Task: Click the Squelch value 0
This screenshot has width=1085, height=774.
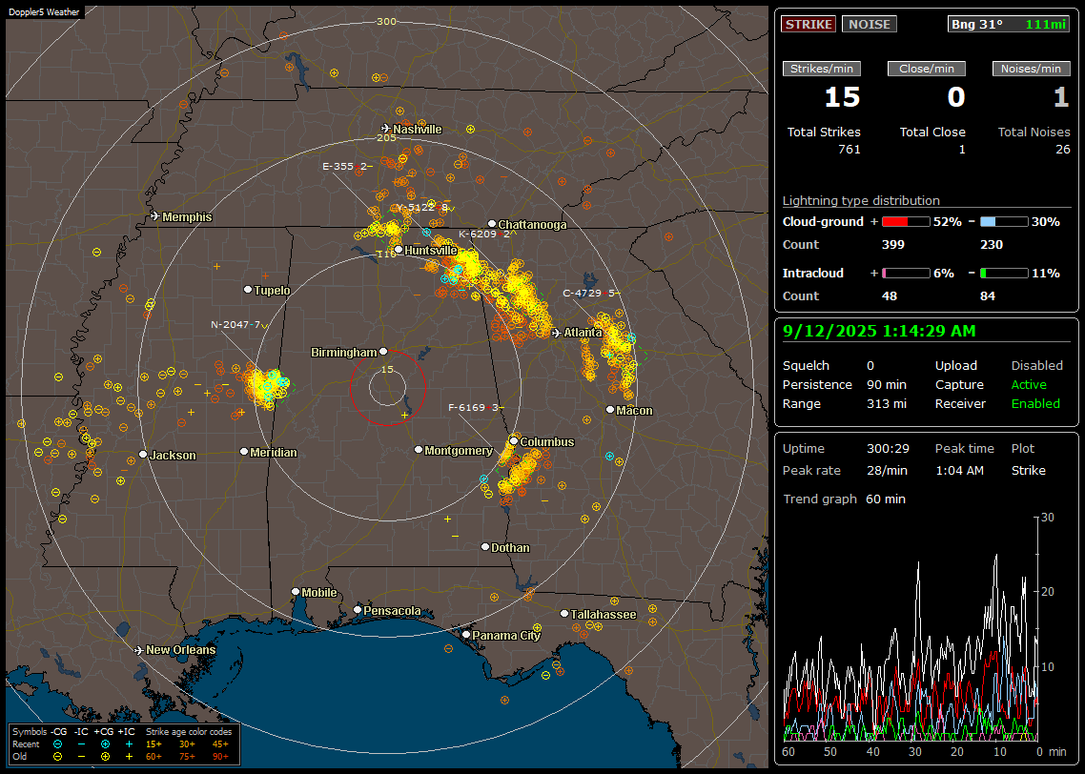Action: click(x=870, y=365)
